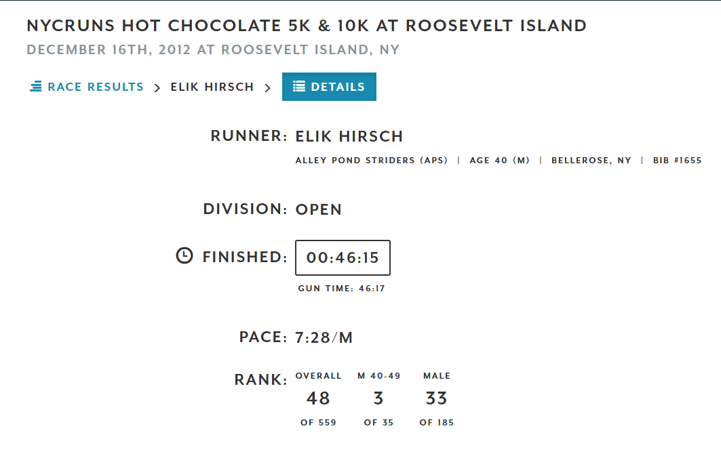
Task: Click the Race Results bars icon
Action: 36,87
